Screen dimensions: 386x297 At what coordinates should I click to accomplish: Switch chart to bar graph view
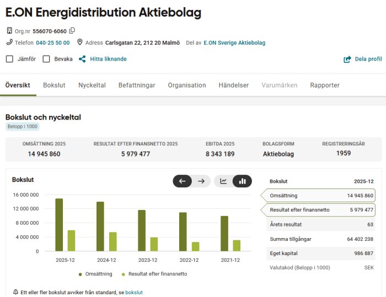242,181
